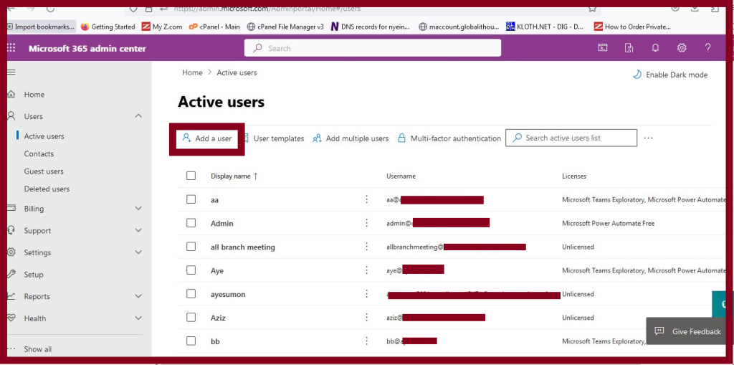The height and width of the screenshot is (365, 734).
Task: Select the checkbox for user aa
Action: [191, 199]
